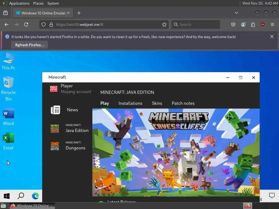The width and height of the screenshot is (279, 209).
Task: Open the Places menu
Action: [x=38, y=3]
